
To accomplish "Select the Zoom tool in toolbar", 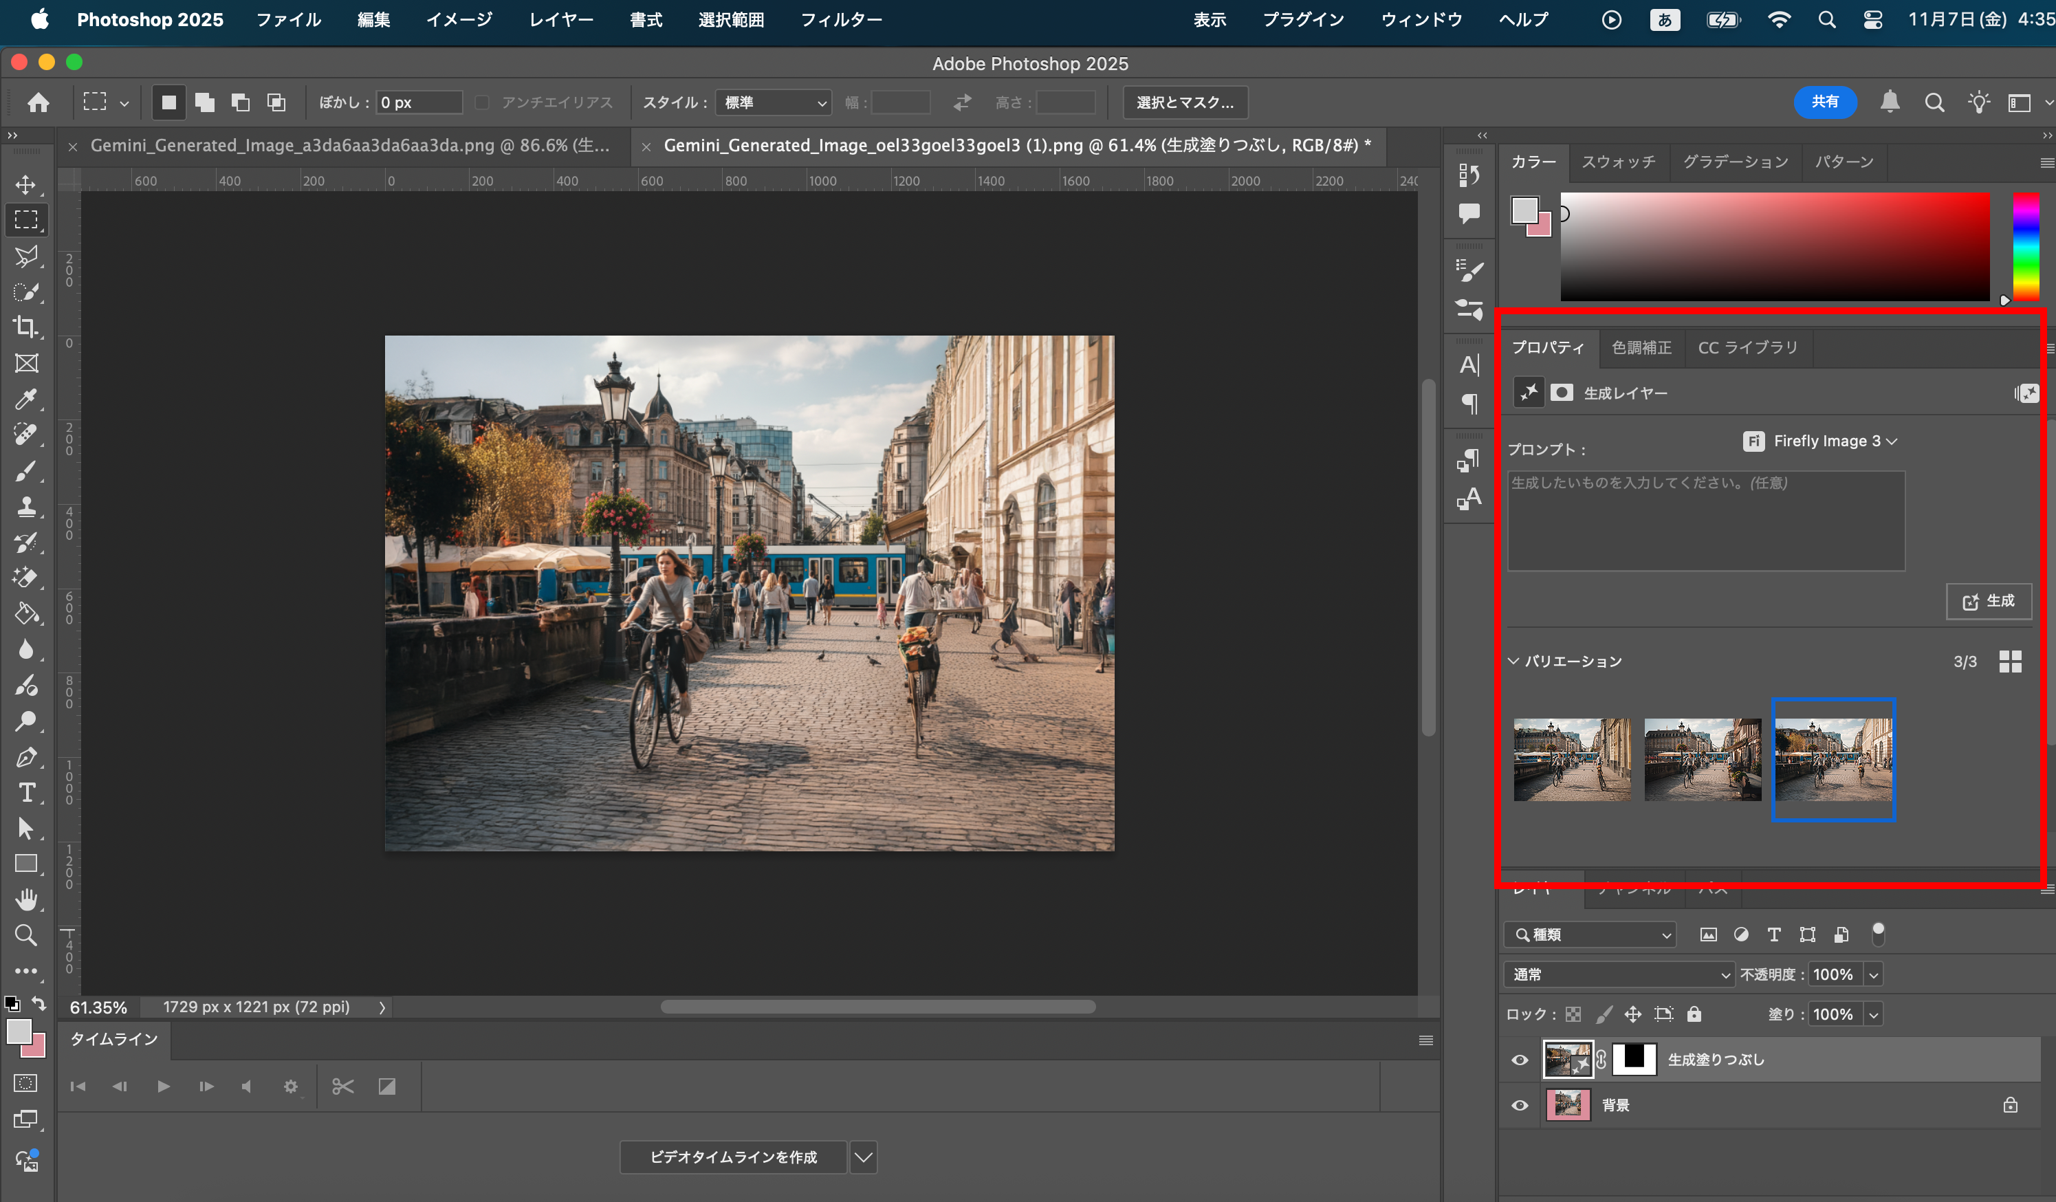I will point(26,935).
